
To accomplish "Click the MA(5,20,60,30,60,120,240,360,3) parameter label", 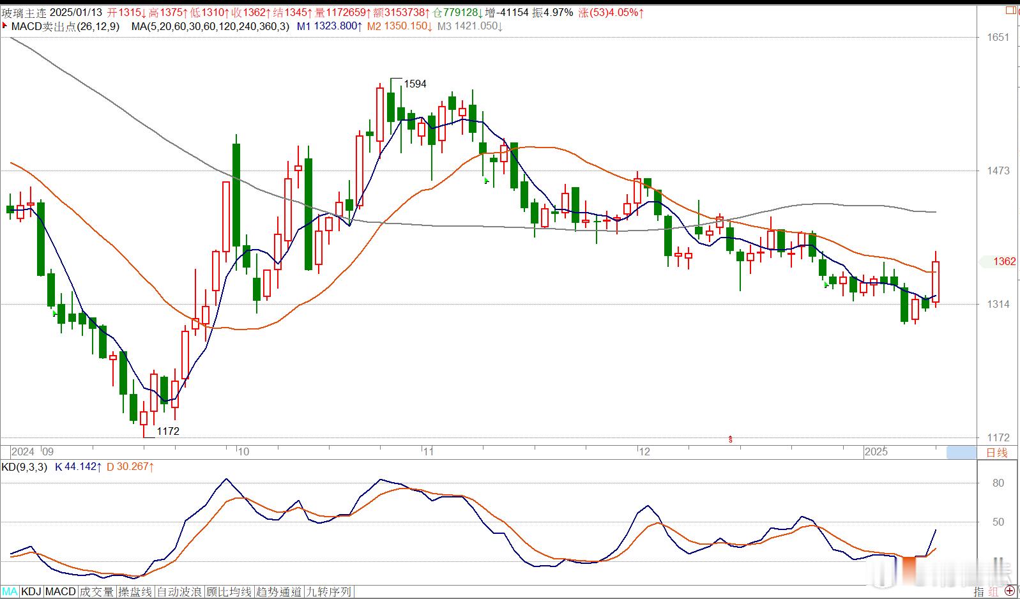I will tap(210, 26).
